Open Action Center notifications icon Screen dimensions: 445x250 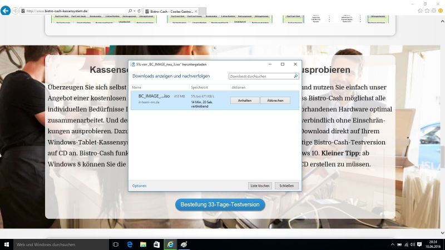tap(419, 244)
